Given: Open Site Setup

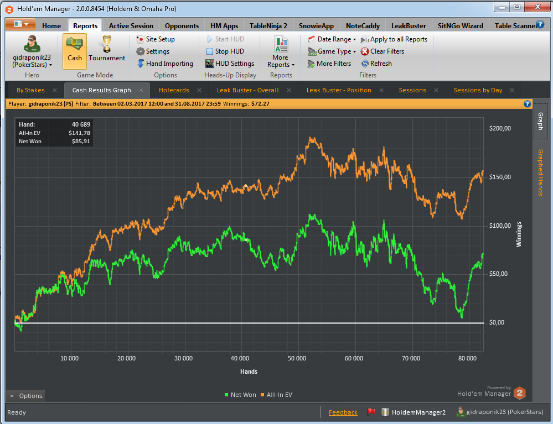Looking at the screenshot, I should pyautogui.click(x=156, y=39).
